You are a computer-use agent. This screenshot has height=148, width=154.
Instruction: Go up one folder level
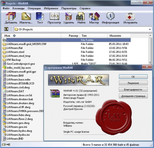(6, 29)
